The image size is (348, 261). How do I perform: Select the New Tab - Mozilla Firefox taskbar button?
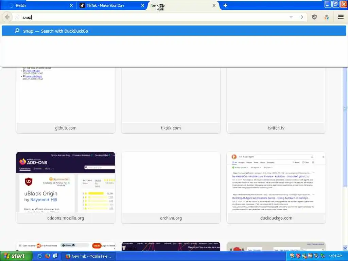(89, 256)
